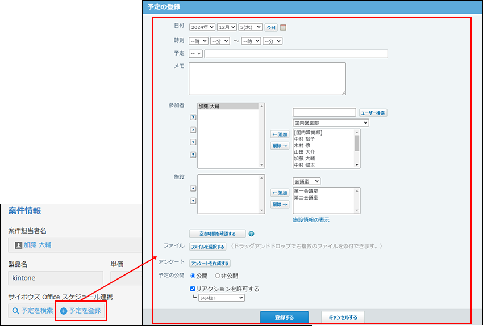
Task: Click the help icon beside 空き時間を確認する
Action: pyautogui.click(x=251, y=234)
